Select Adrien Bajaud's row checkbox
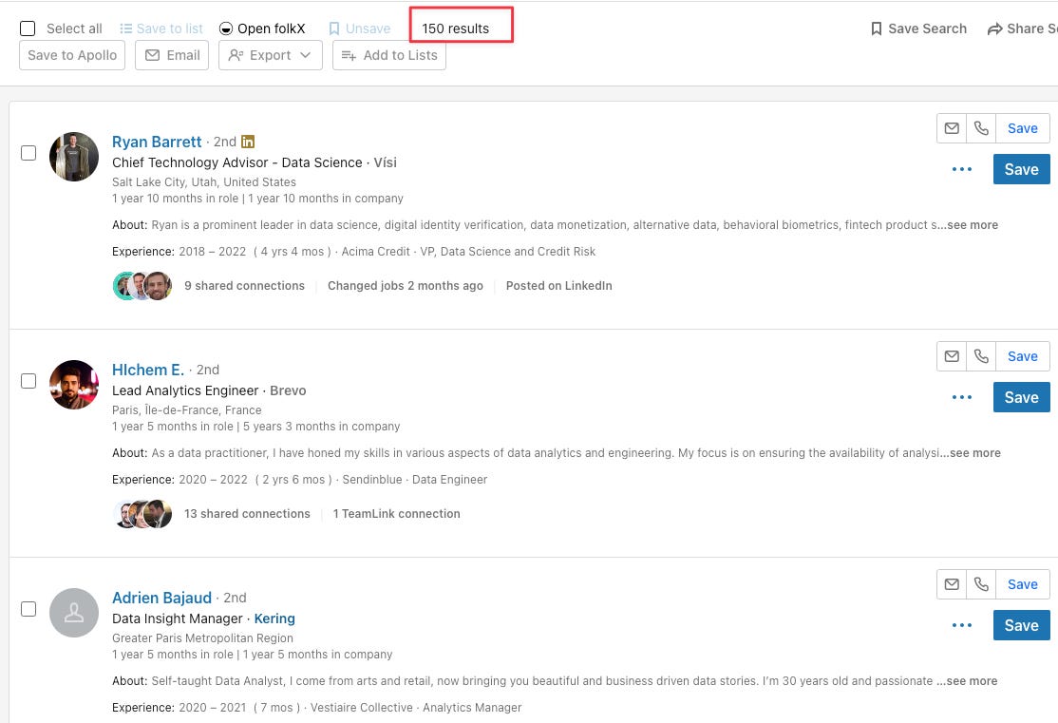 pyautogui.click(x=28, y=610)
